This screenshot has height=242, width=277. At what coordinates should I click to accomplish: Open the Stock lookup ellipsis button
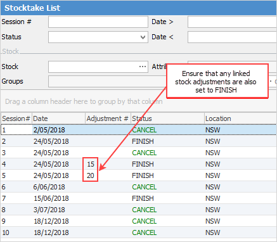143,67
